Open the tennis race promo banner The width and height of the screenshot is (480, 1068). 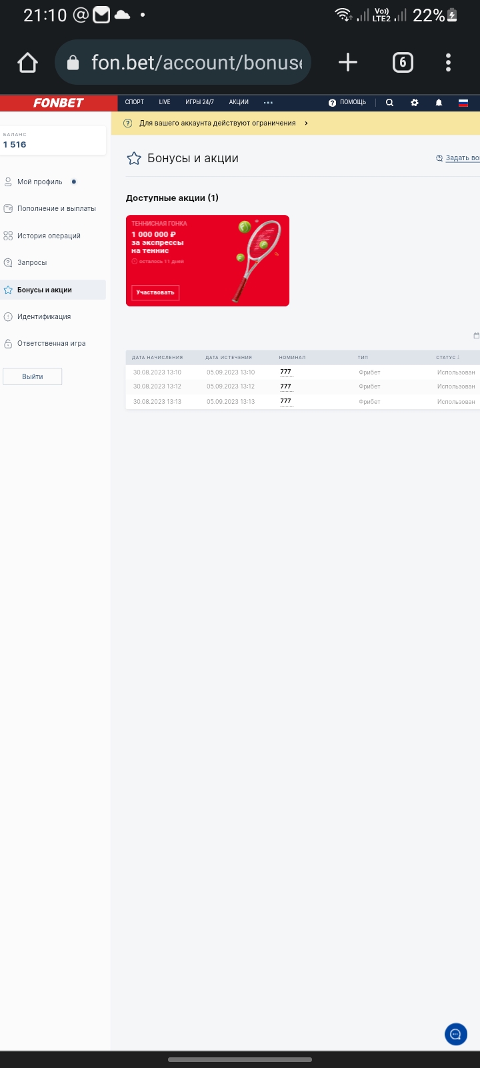pos(207,260)
